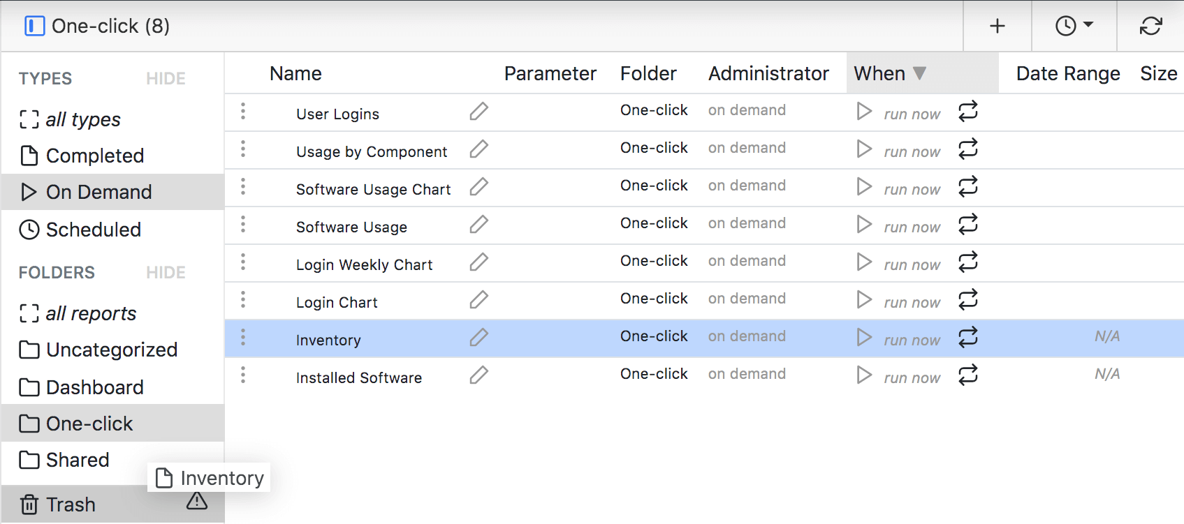Click the refresh icon in top toolbar
The width and height of the screenshot is (1184, 524).
(x=1150, y=27)
